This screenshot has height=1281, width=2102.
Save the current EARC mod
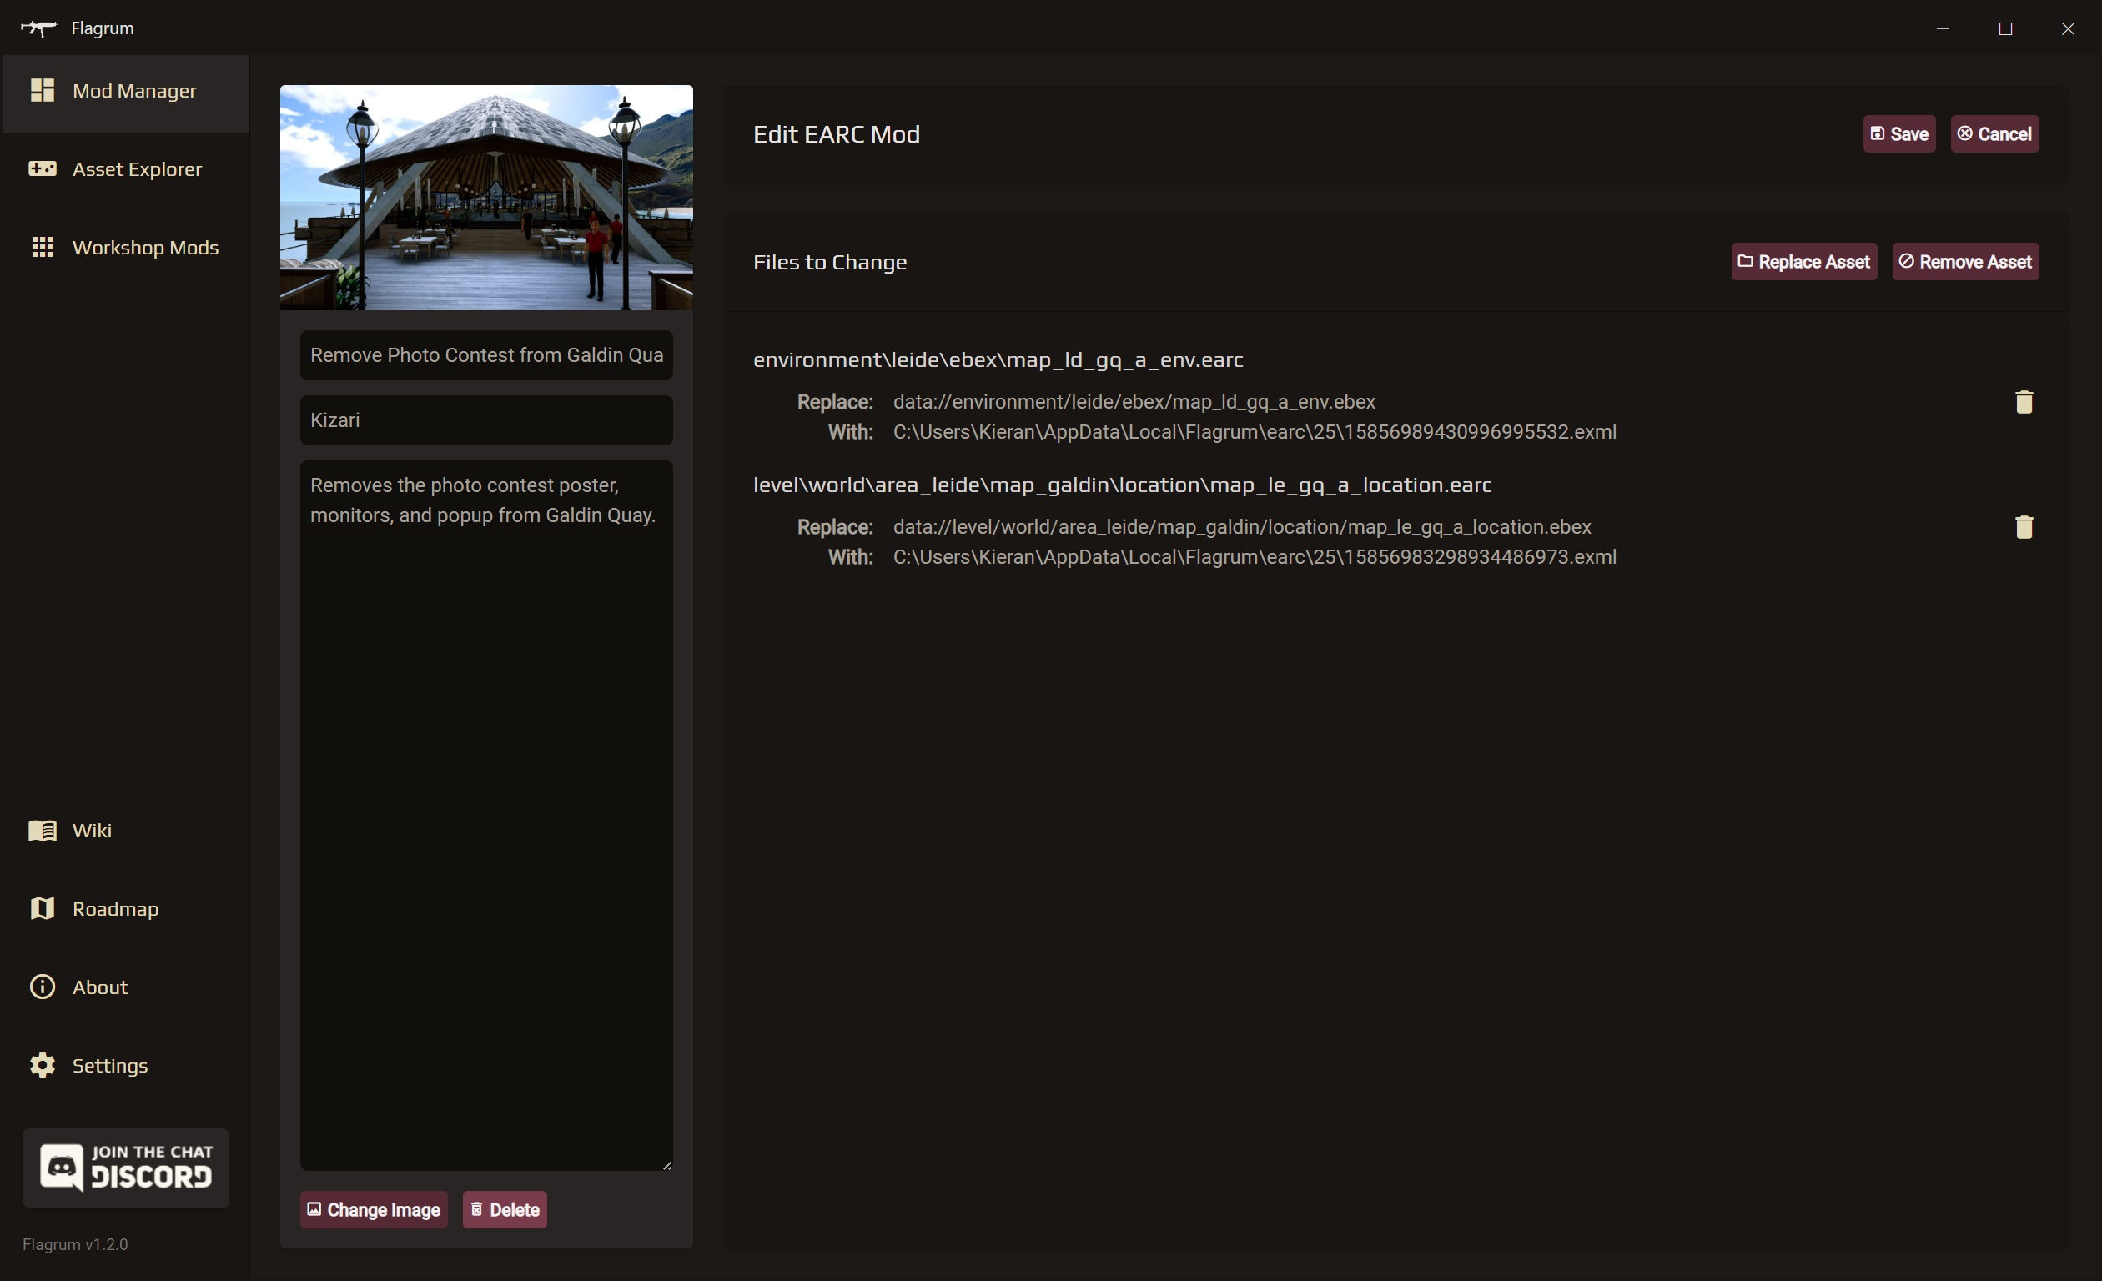[1898, 133]
